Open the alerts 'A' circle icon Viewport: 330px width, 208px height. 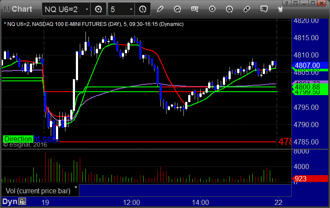229,9
